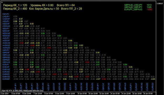Select the NZDCHF row label
This screenshot has width=164, height=95.
6,31
